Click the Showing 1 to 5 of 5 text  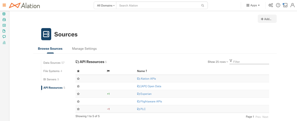pos(87,116)
